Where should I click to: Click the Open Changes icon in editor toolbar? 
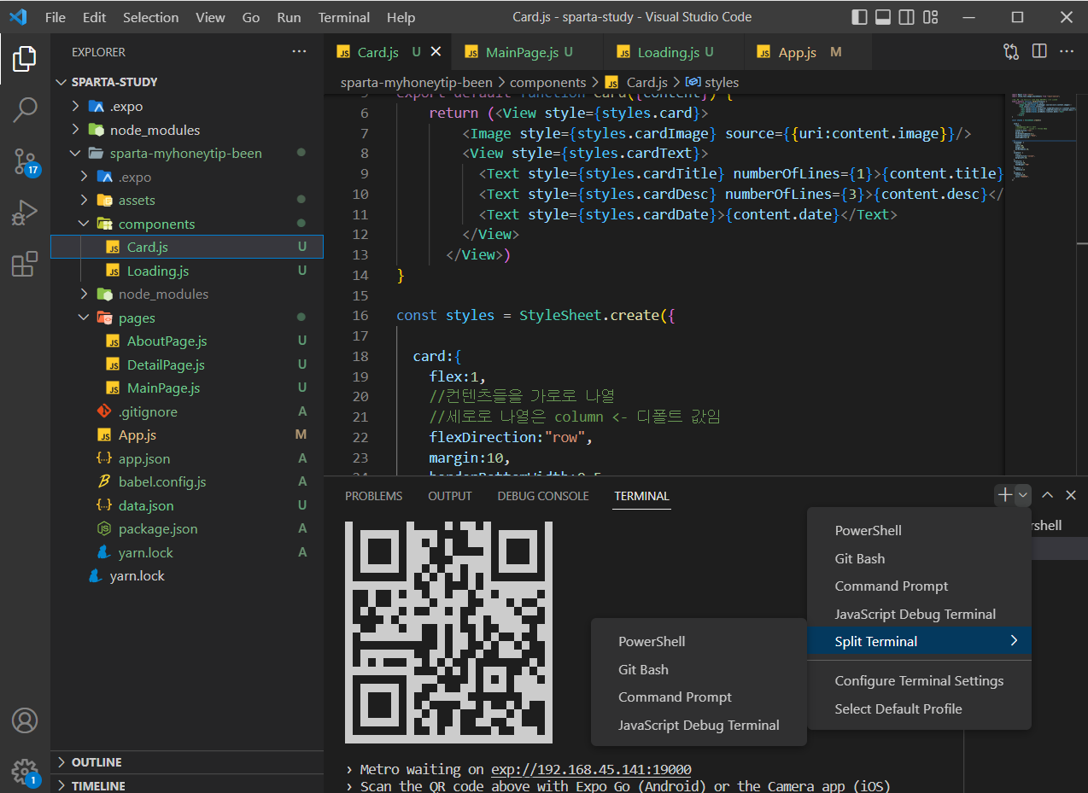coord(1011,52)
